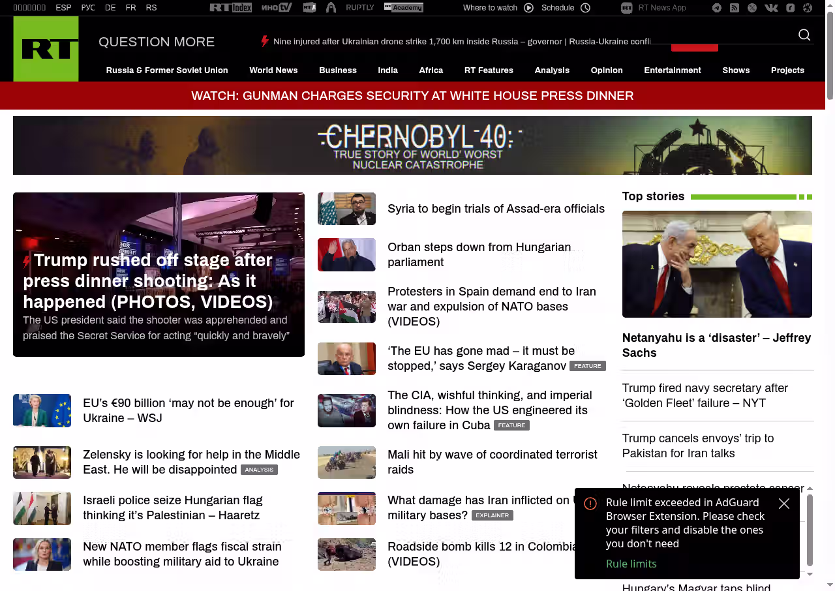Open the VK social icon
The height and width of the screenshot is (591, 835).
[771, 8]
